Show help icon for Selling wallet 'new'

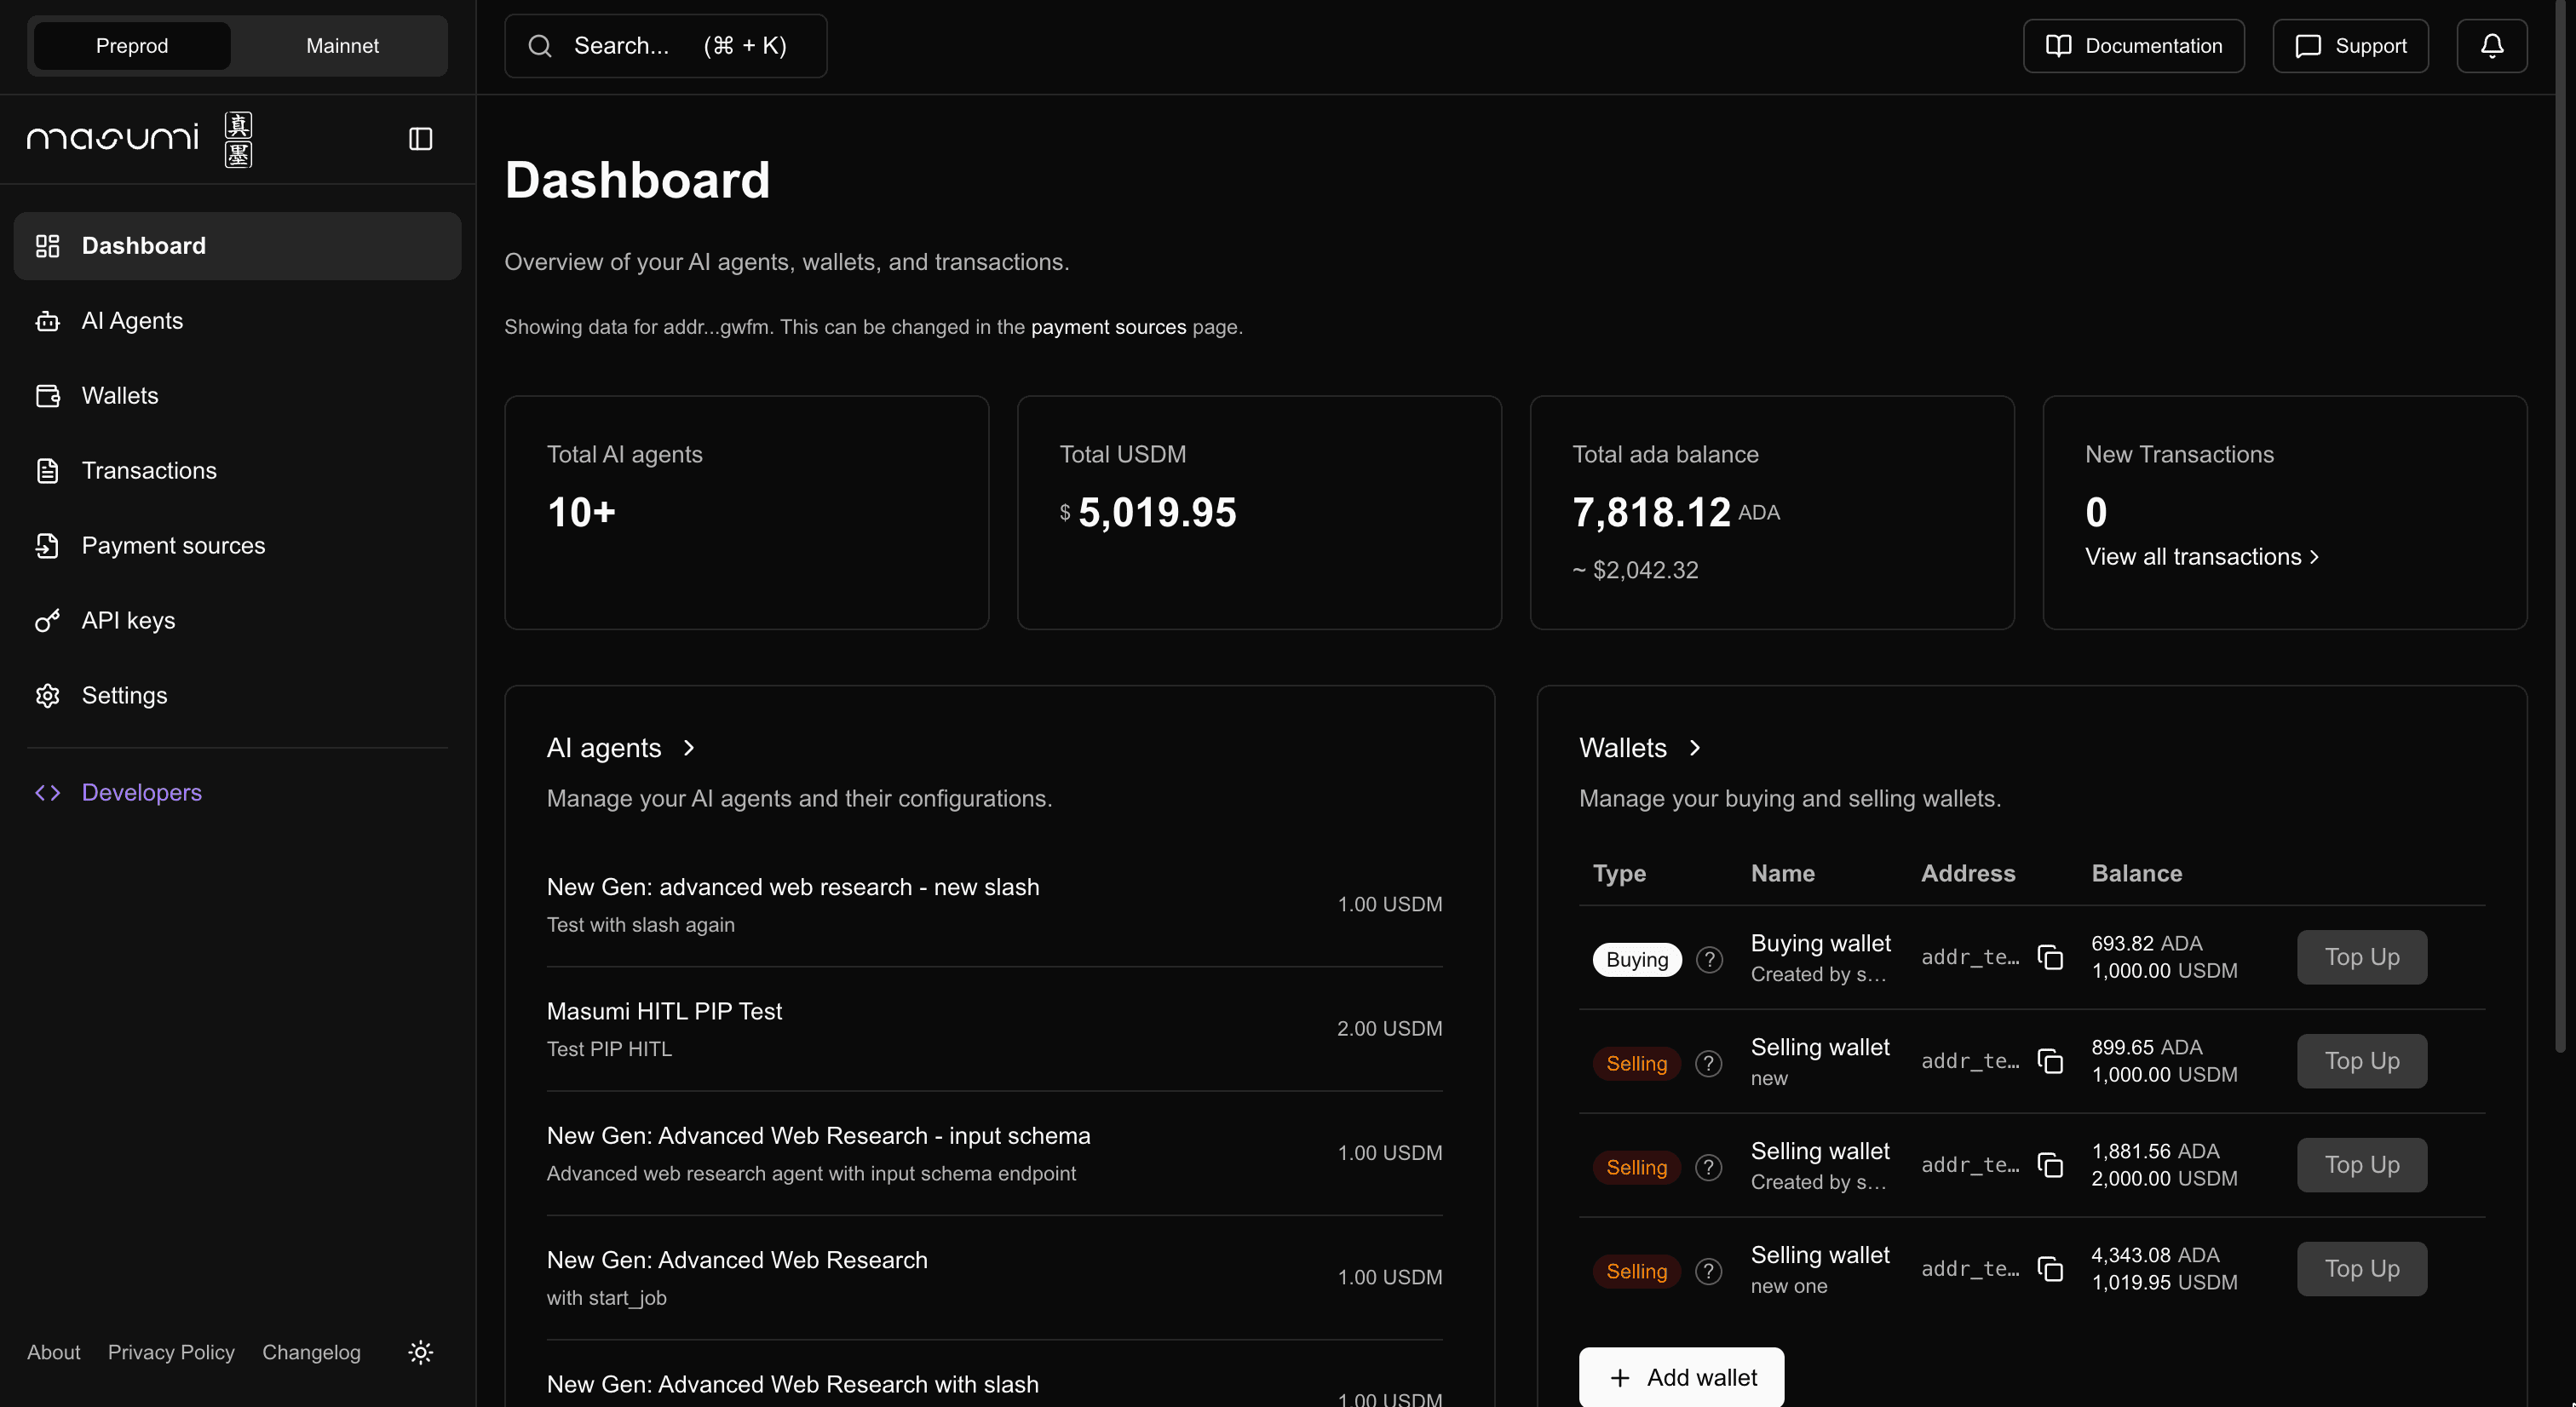(x=1709, y=1064)
